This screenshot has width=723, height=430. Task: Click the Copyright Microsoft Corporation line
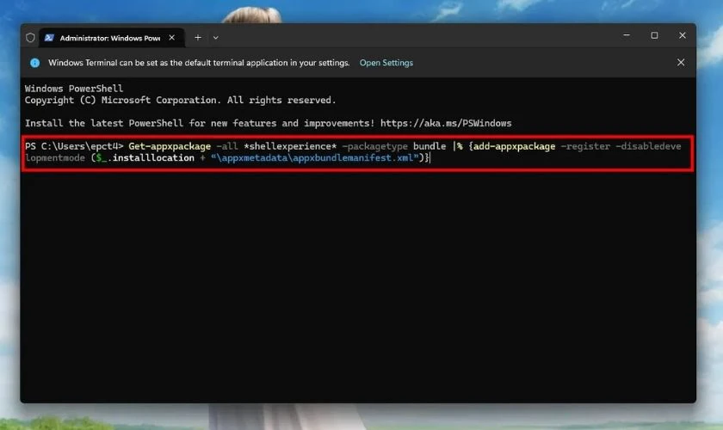tap(180, 100)
